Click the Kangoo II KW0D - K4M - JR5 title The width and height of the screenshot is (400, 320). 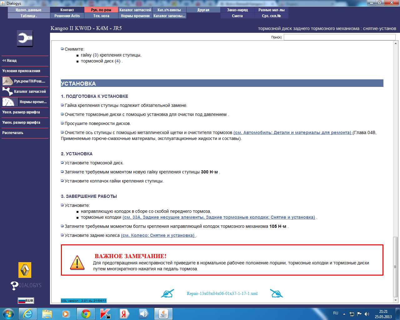[x=86, y=28]
